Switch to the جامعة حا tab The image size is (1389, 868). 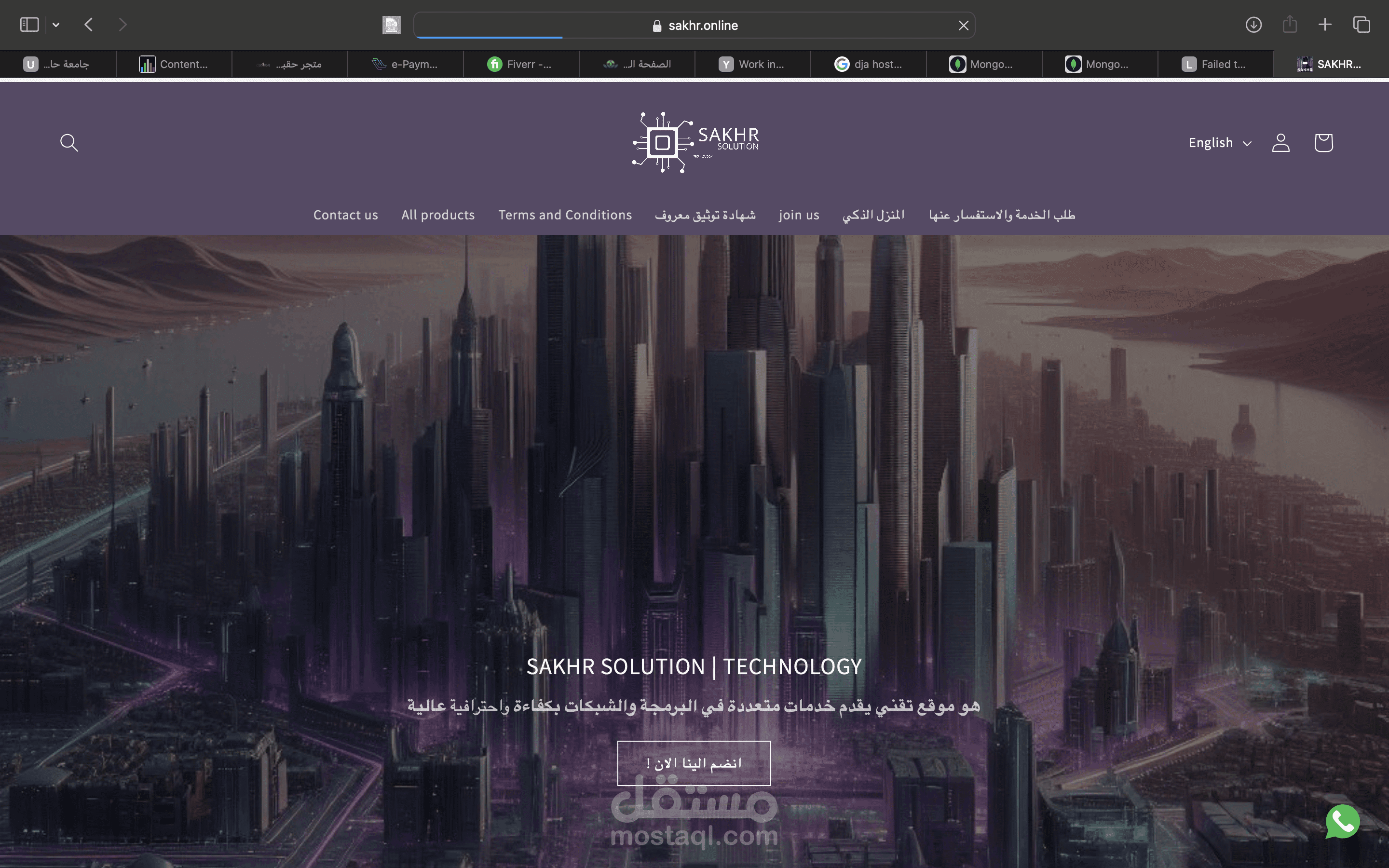[x=57, y=64]
